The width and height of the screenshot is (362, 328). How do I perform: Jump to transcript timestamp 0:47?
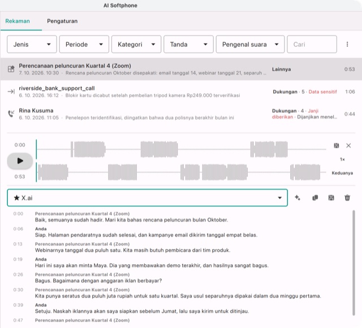[18, 320]
